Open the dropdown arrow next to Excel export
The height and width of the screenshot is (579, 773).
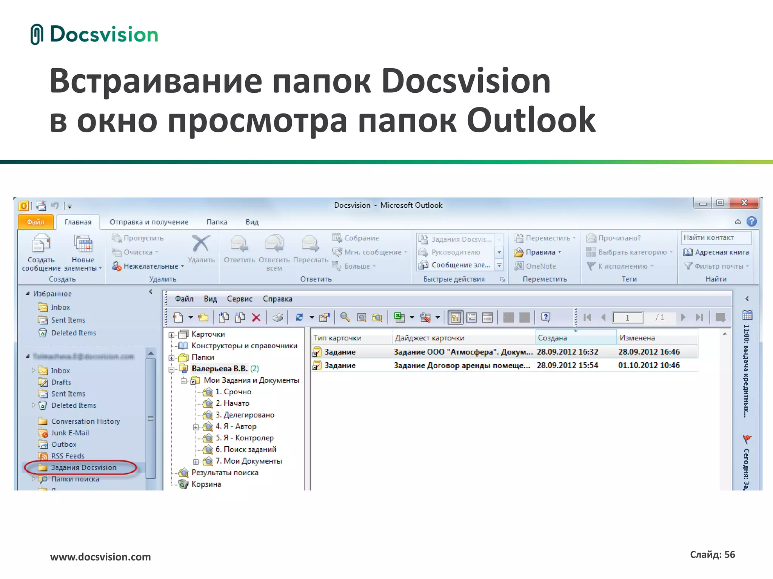pyautogui.click(x=412, y=317)
